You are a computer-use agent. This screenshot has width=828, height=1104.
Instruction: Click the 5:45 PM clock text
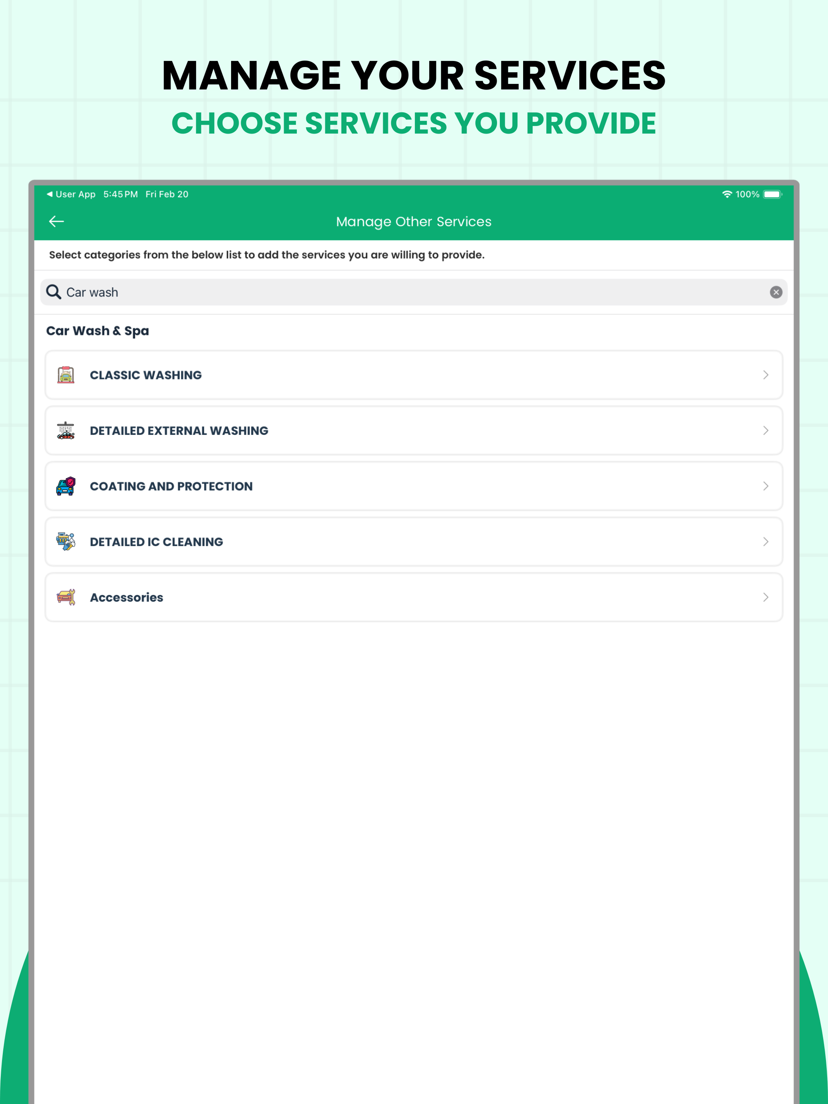tap(120, 194)
